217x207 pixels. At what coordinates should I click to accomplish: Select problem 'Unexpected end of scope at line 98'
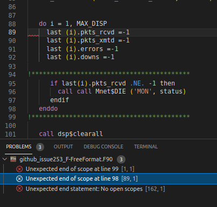(108, 179)
